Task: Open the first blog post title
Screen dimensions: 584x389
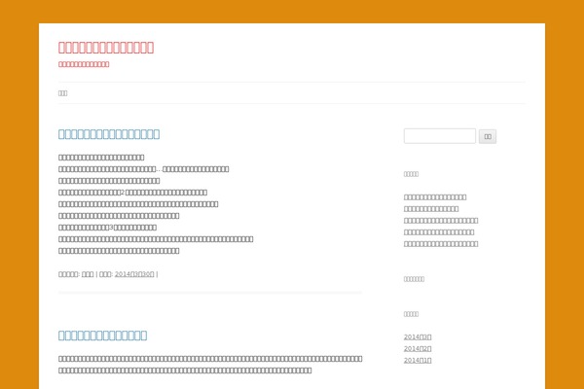Action: tap(109, 134)
